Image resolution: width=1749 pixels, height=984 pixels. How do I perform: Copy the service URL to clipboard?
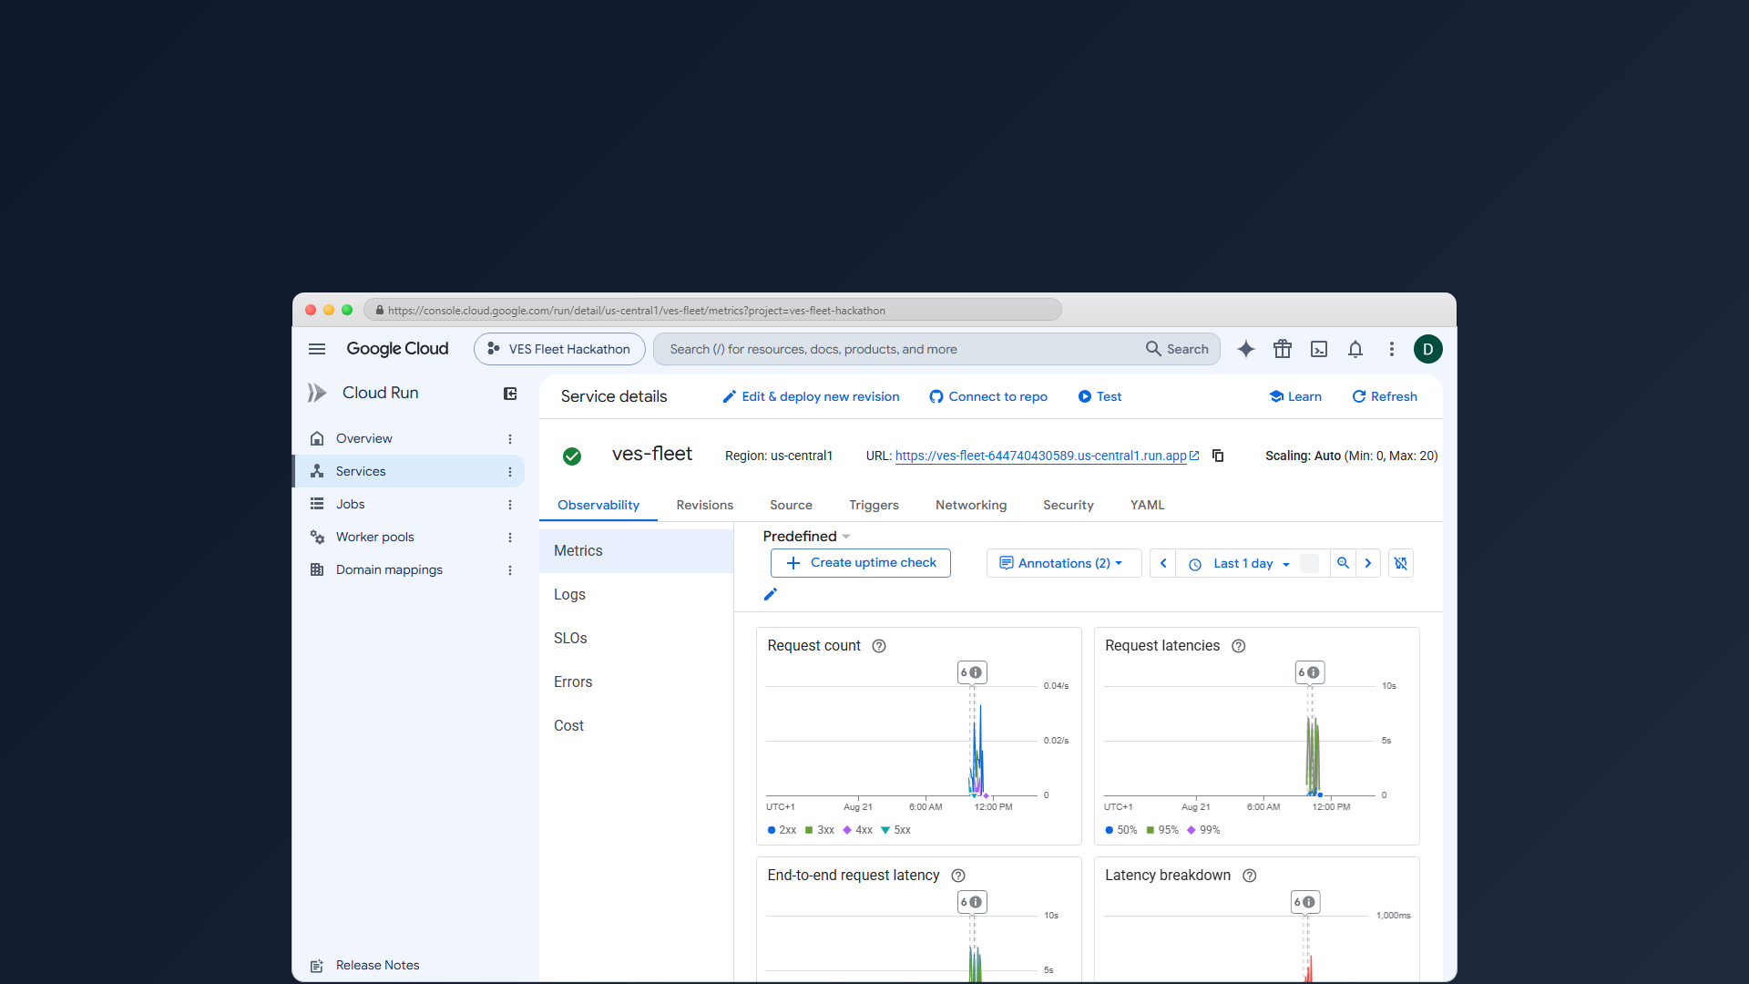1218,456
